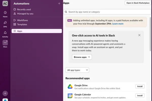
Task: Open DMs from the sidebar
Action: (5, 24)
